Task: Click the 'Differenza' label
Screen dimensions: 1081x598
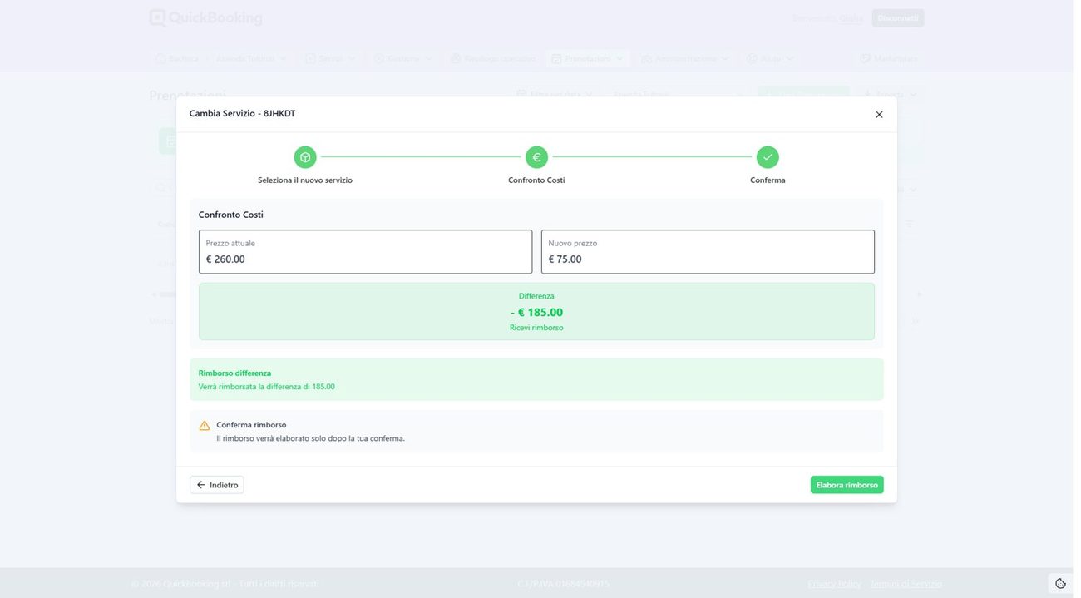Action: coord(536,296)
